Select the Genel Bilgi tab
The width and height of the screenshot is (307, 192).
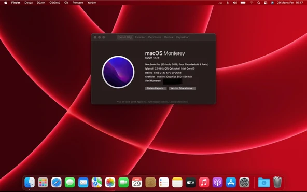coord(125,37)
